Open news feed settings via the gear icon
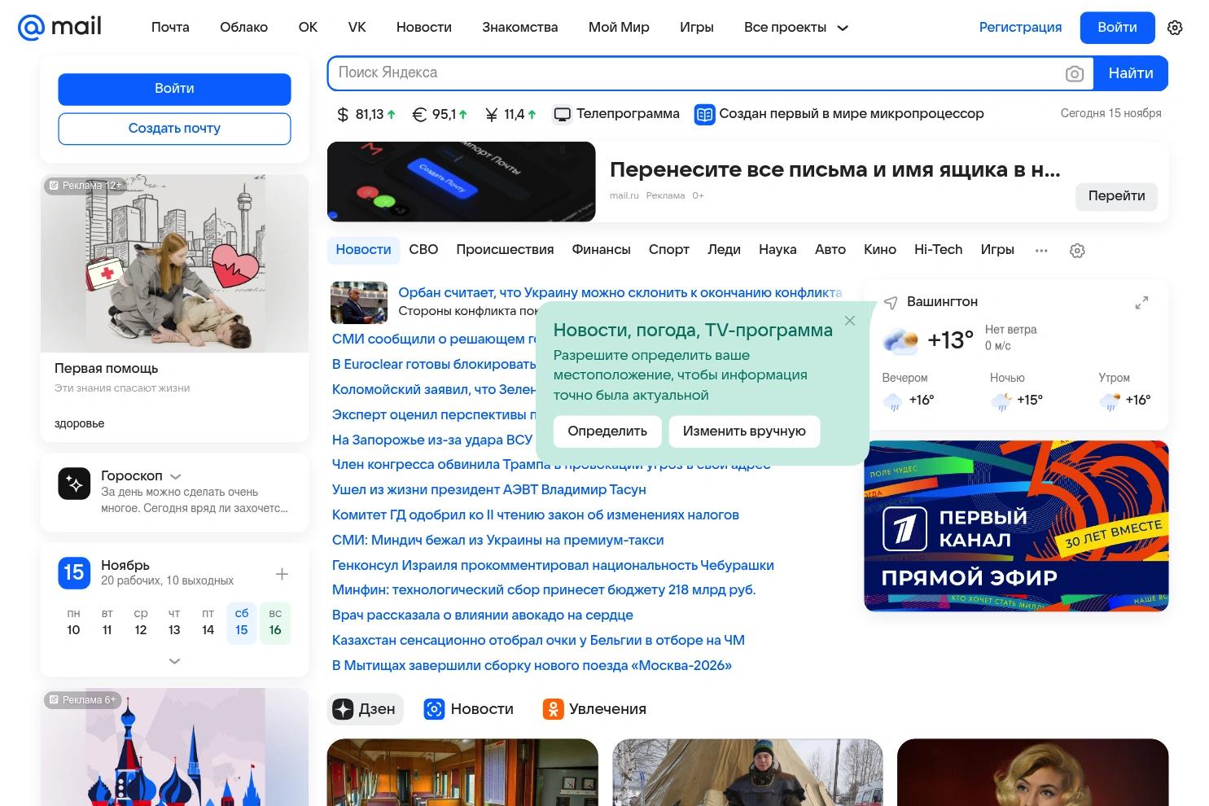Screen dimensions: 1209x806 [1077, 250]
